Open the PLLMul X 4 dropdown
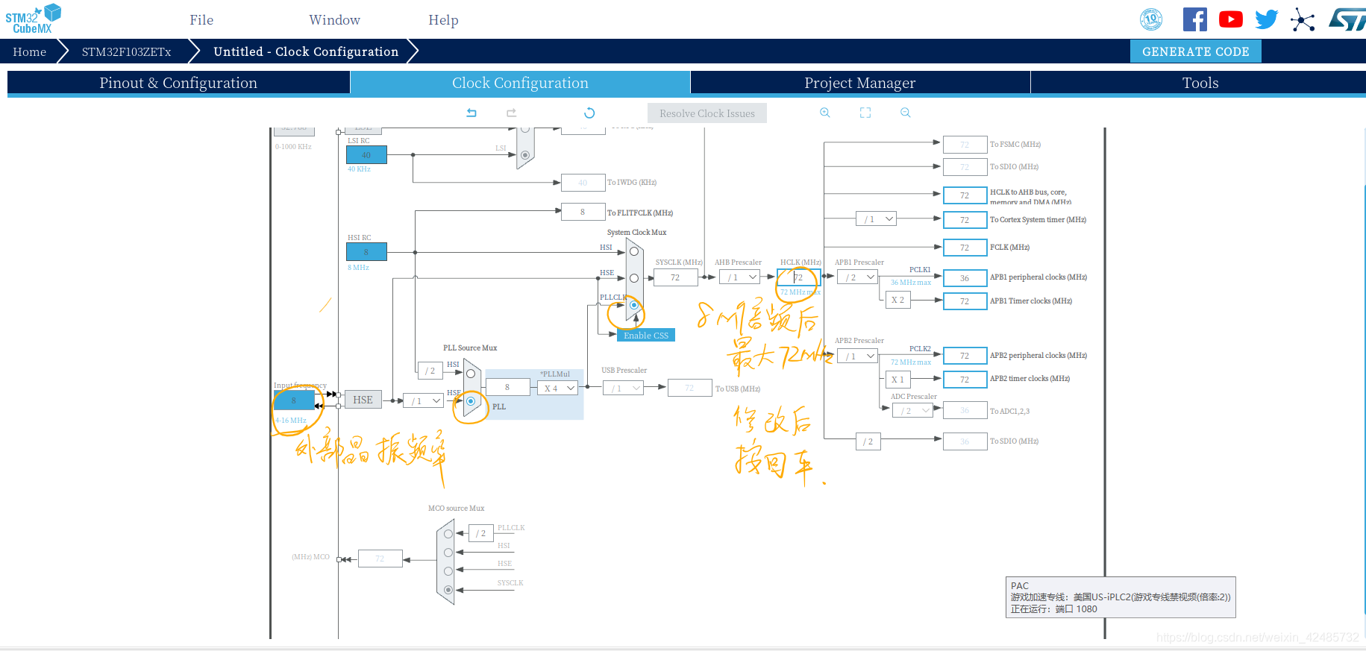1366x651 pixels. click(558, 388)
